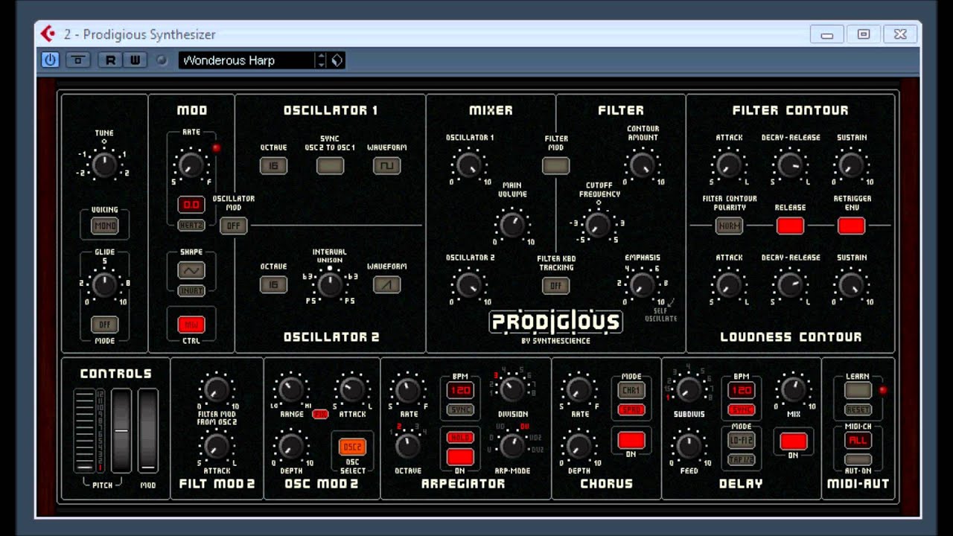Click the Pitch wheel slider
Screen dimensions: 953x536
pos(121,430)
